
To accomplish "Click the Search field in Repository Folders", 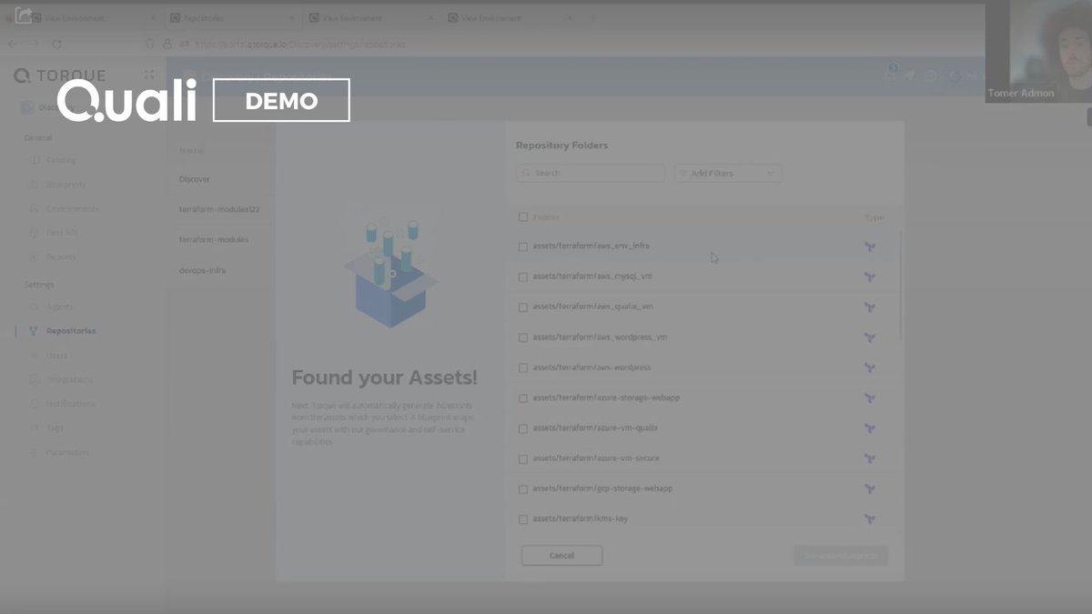I will pos(591,173).
